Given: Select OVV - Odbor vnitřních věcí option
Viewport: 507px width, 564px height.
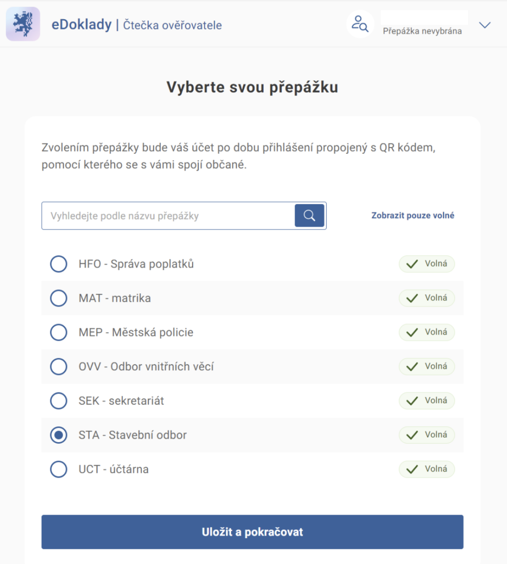Looking at the screenshot, I should 59,367.
